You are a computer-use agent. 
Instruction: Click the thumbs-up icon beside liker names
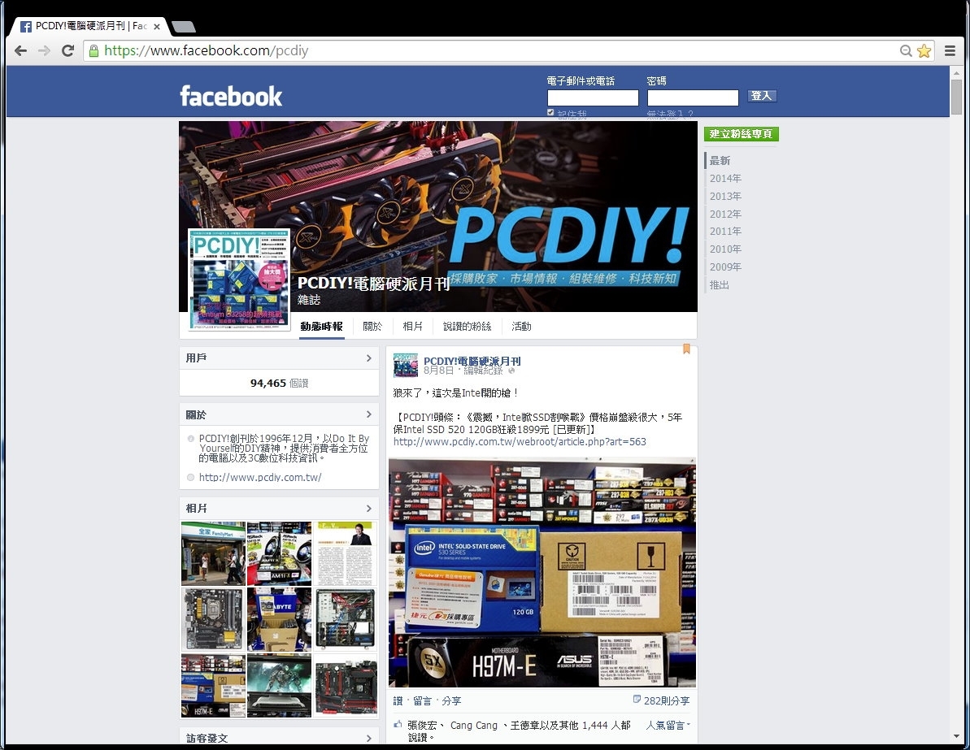[398, 724]
